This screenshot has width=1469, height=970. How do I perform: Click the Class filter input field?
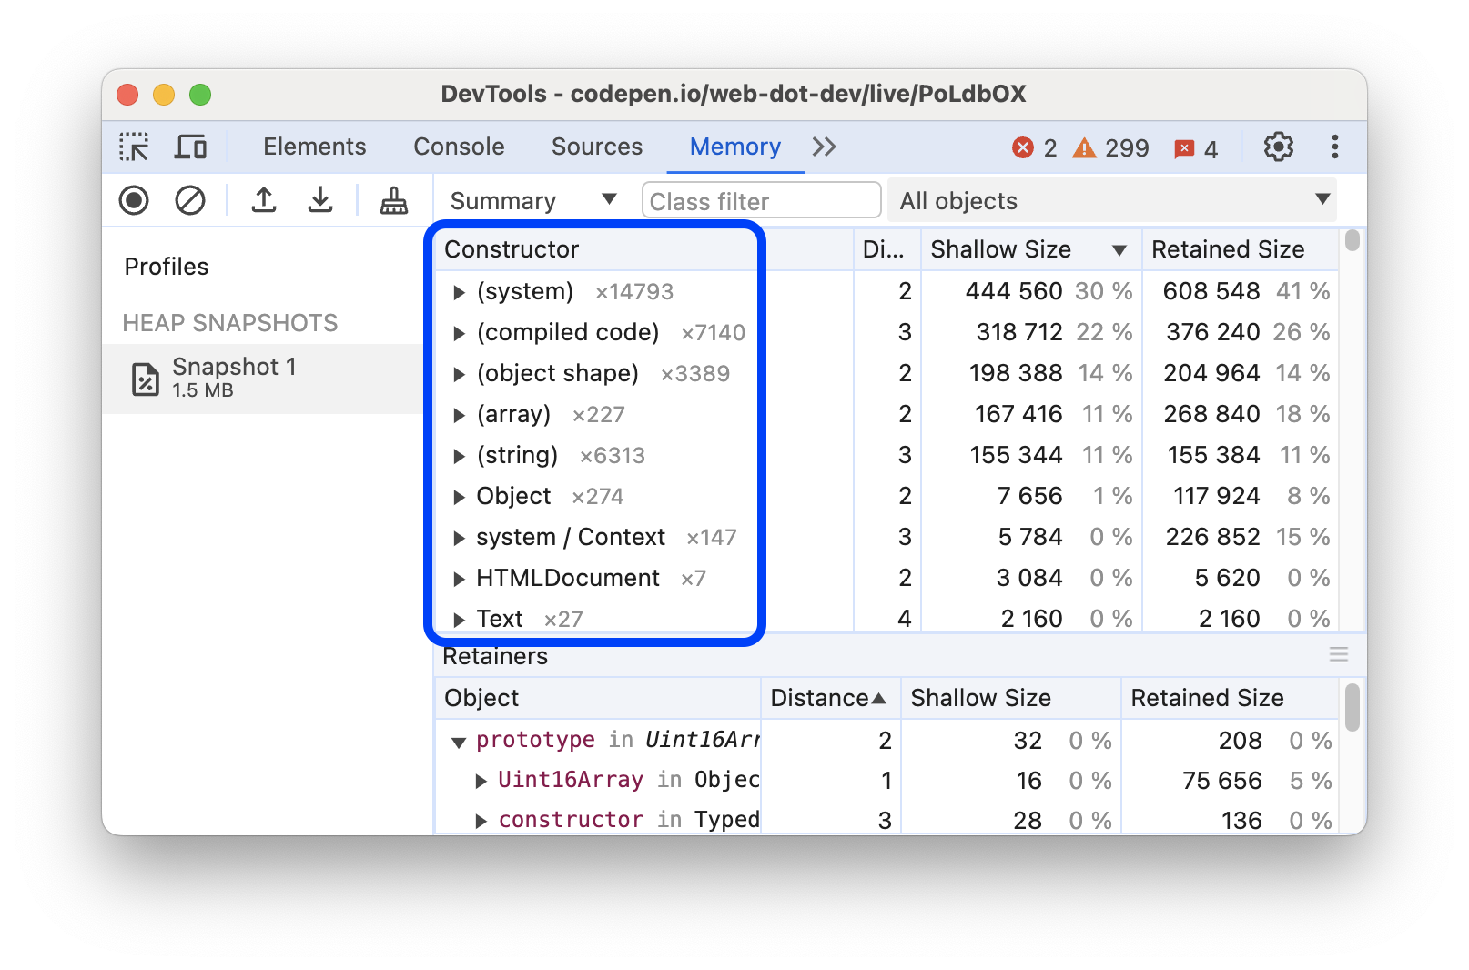click(x=761, y=200)
